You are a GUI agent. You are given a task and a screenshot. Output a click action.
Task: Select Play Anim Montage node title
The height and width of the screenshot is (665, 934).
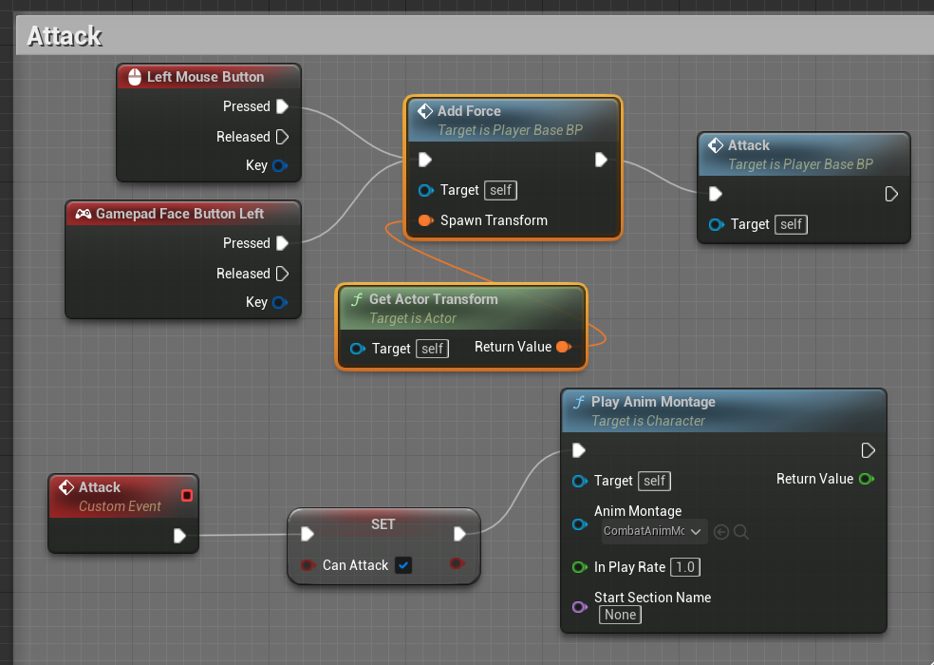point(653,402)
